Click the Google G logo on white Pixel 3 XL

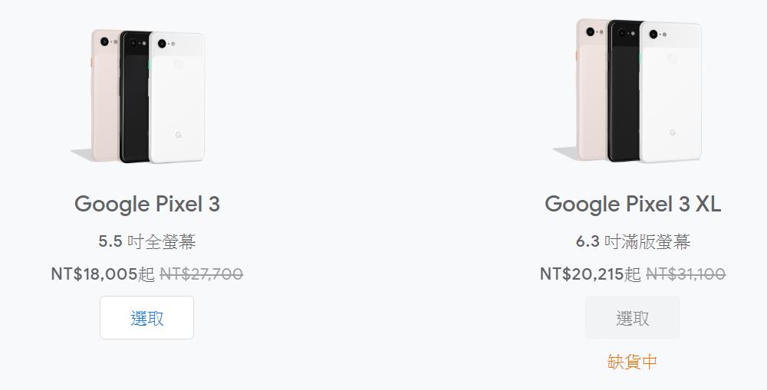pos(673,132)
